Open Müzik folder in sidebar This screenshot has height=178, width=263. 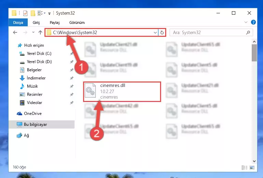(x=32, y=86)
